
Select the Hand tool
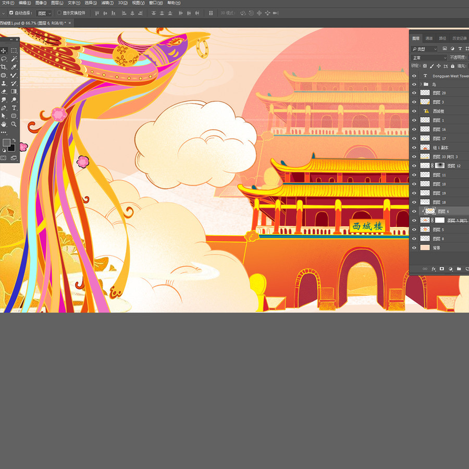pos(4,124)
